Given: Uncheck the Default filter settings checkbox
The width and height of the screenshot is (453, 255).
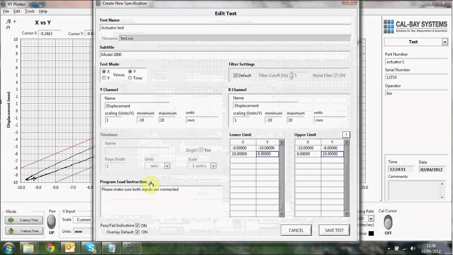Looking at the screenshot, I should click(235, 75).
